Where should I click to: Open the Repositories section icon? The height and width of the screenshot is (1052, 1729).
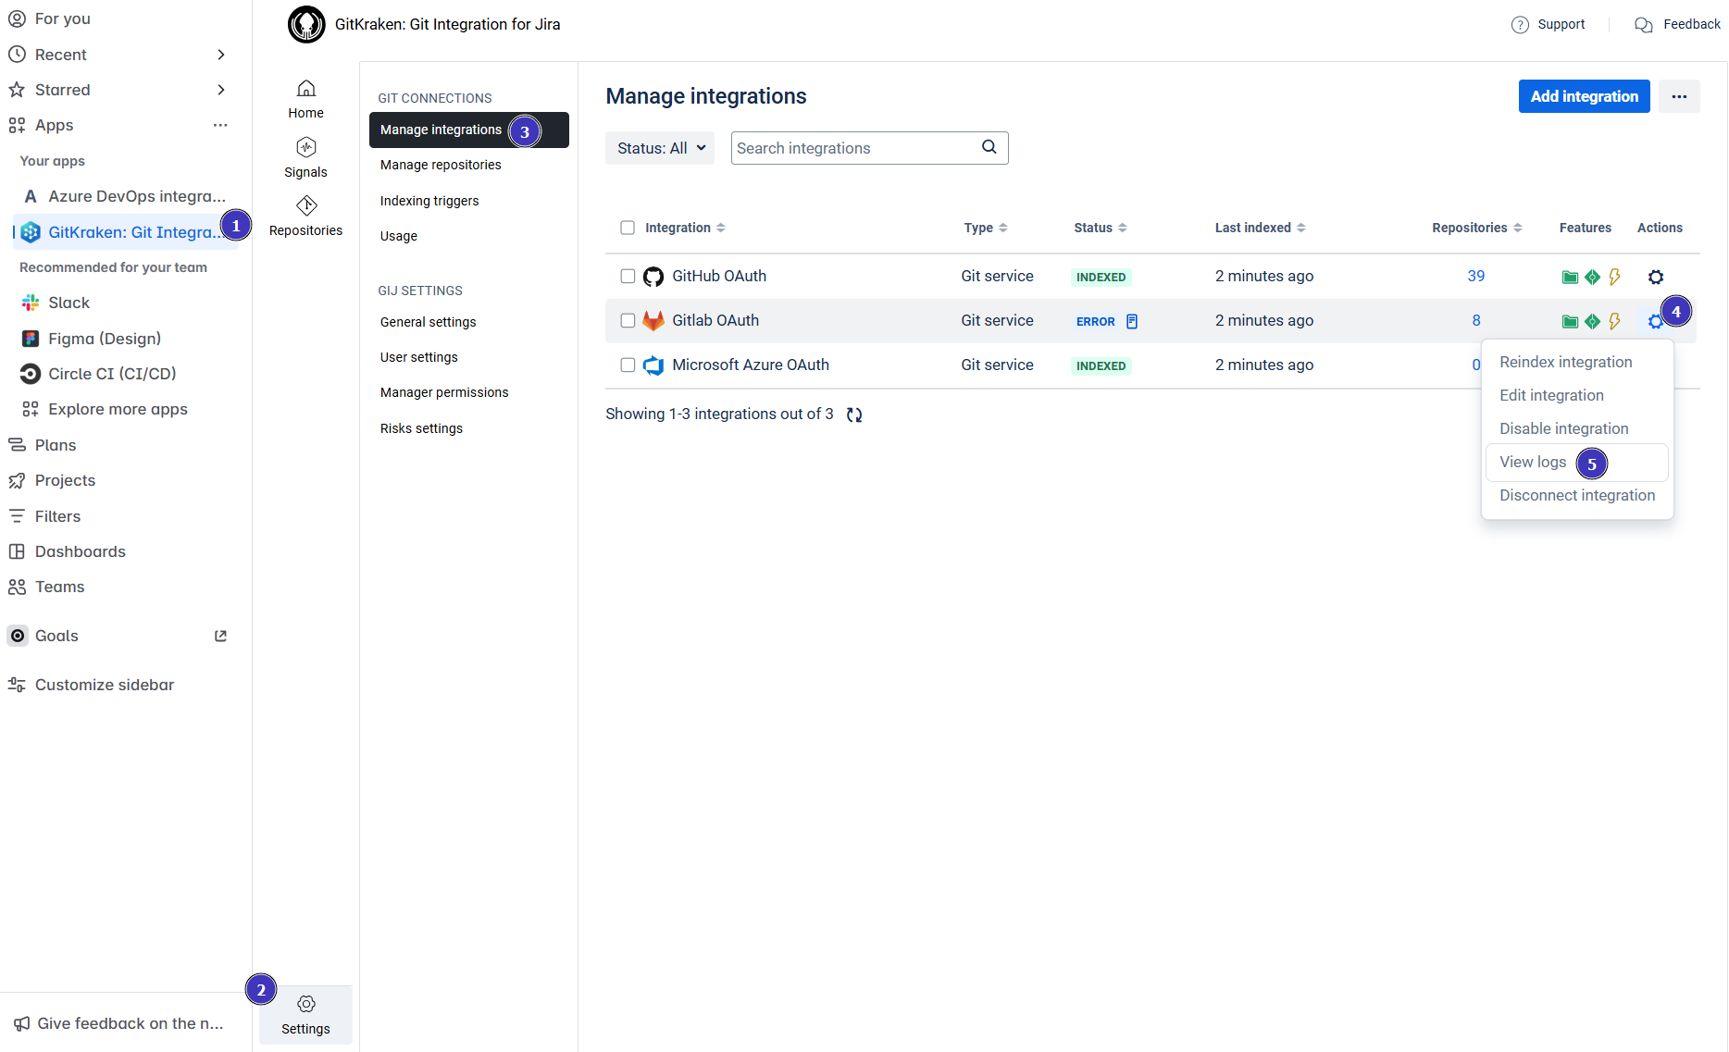[305, 205]
